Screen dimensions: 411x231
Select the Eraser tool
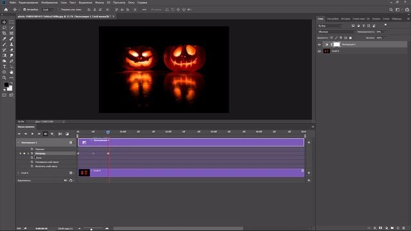(12, 50)
